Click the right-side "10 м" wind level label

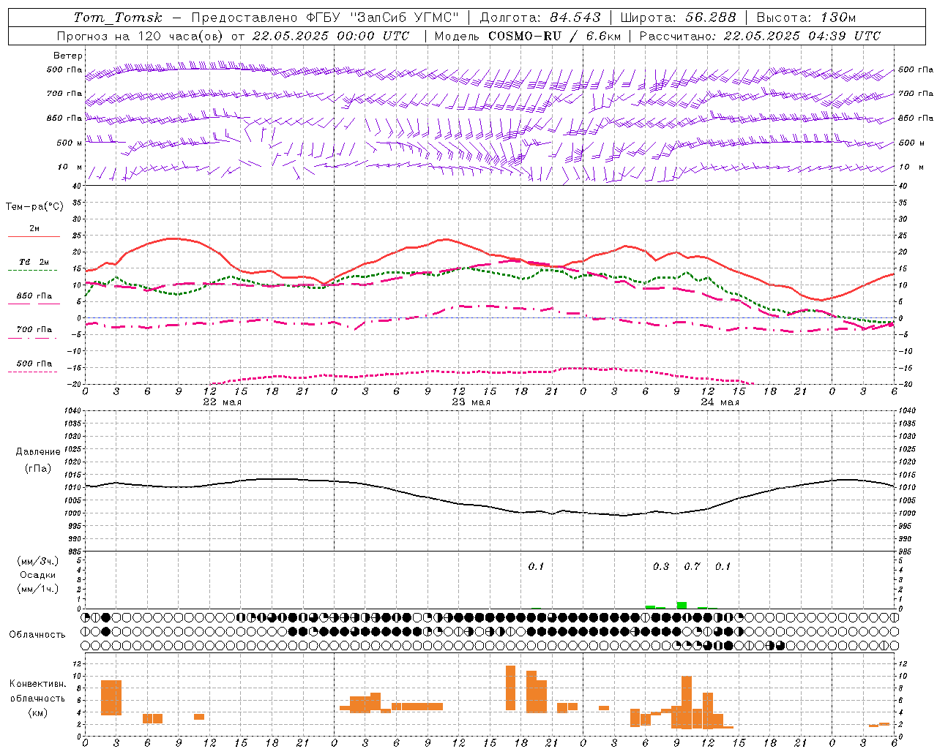click(911, 167)
